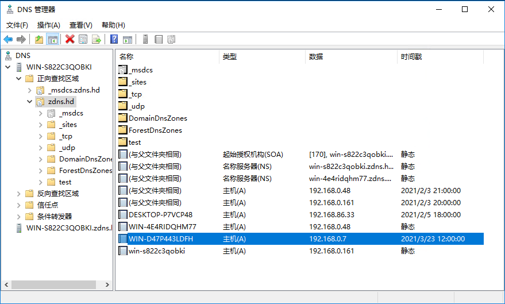This screenshot has width=505, height=304.
Task: Sort by the 名称 column header
Action: pos(168,57)
